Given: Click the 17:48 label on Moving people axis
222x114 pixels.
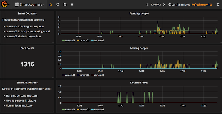Looking at the screenshot, I should tap(183, 71).
